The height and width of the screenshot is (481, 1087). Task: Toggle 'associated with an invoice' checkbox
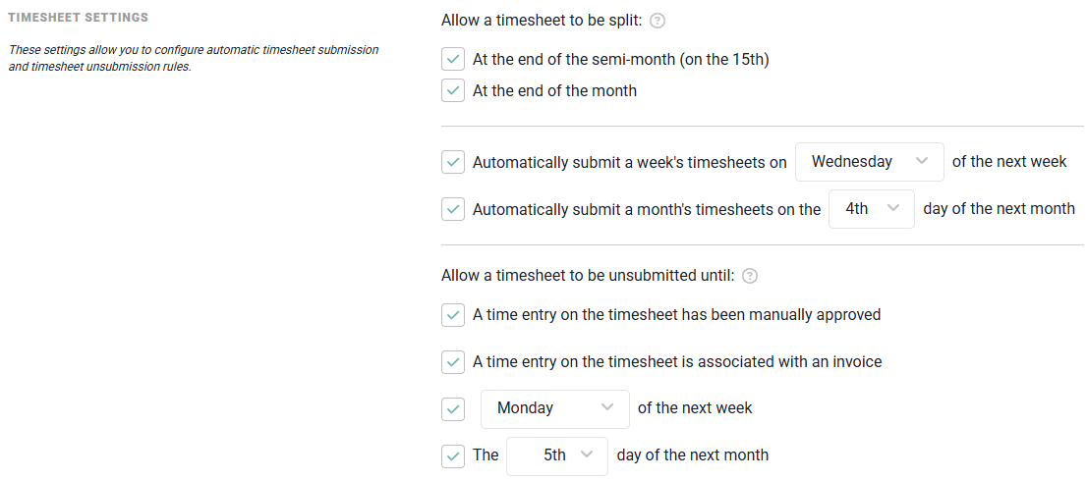[453, 361]
